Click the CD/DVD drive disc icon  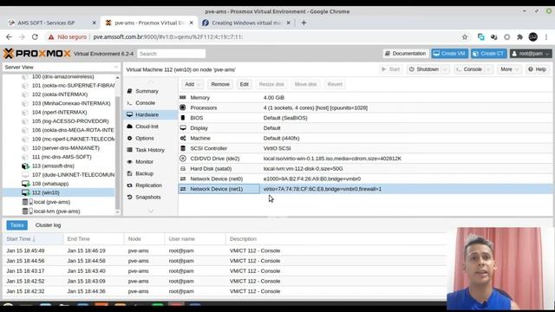(x=183, y=159)
